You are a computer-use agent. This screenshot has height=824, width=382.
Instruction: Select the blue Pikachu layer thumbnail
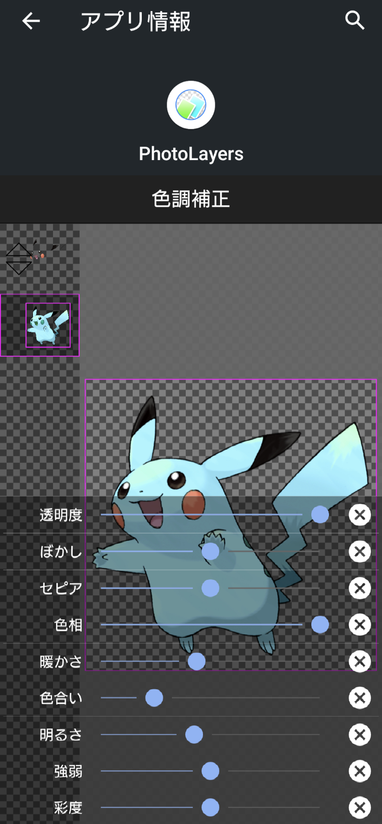(x=48, y=325)
